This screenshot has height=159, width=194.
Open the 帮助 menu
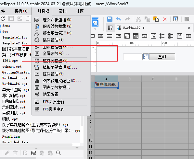point(62,11)
